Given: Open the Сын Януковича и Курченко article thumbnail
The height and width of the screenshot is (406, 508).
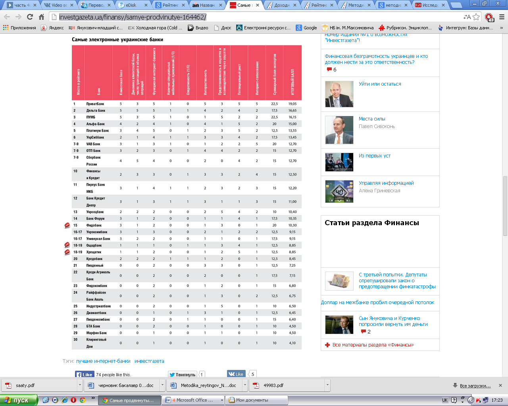Looking at the screenshot, I should (339, 325).
